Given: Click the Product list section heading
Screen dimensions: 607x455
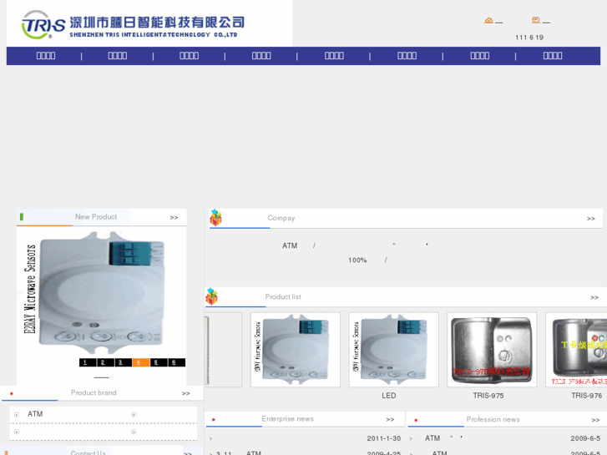Looking at the screenshot, I should (x=283, y=296).
